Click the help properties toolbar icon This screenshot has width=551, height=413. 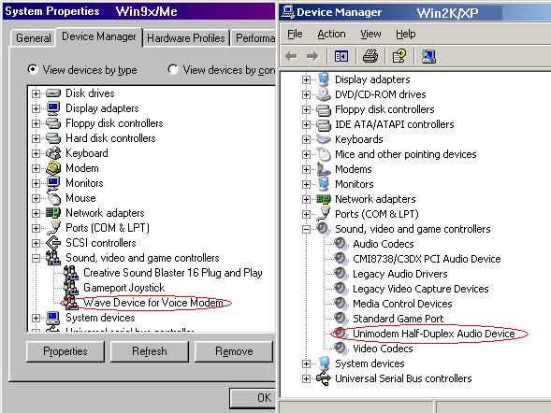tap(399, 56)
